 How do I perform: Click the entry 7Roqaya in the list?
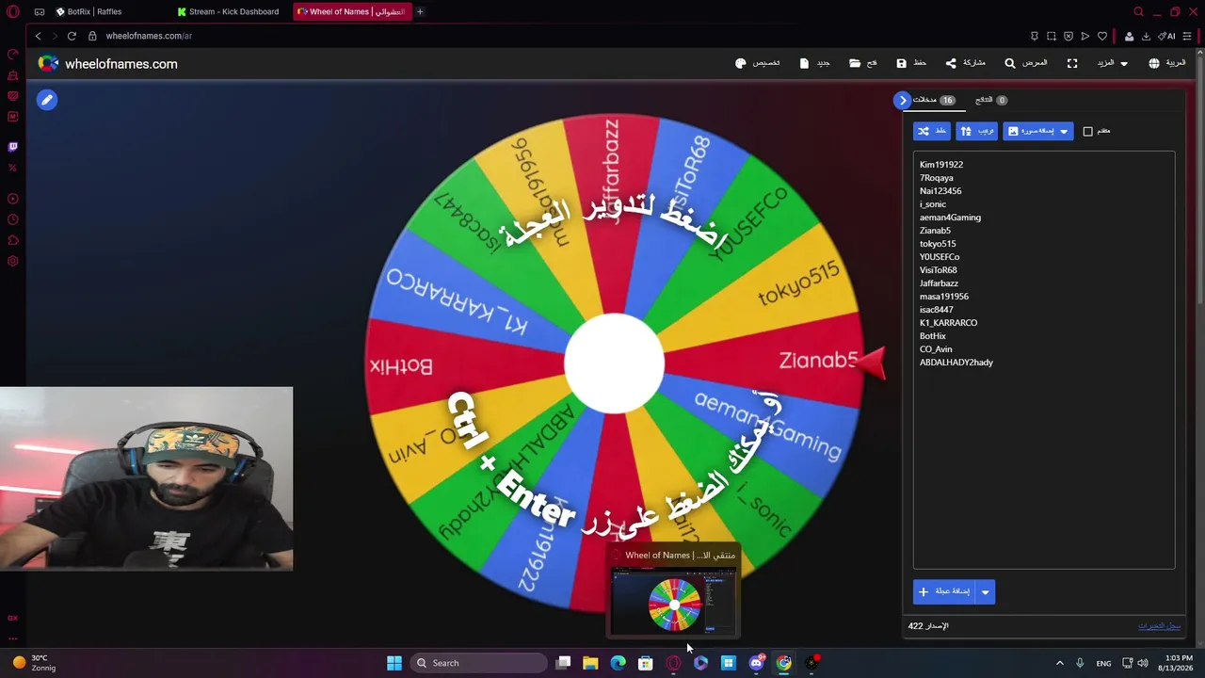[937, 178]
